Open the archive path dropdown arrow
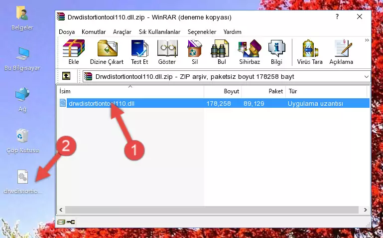The height and width of the screenshot is (238, 383). coord(367,77)
